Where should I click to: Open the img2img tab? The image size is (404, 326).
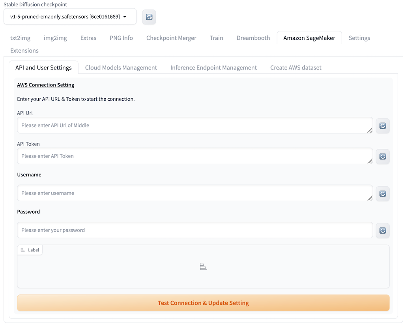[55, 38]
